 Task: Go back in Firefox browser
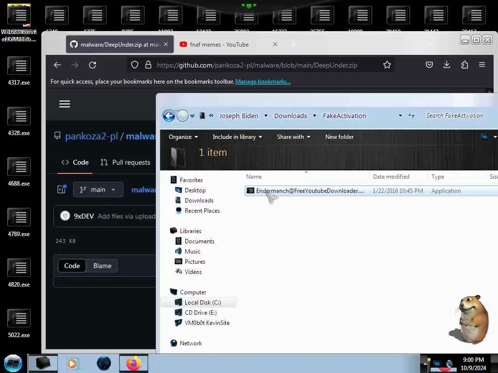click(x=57, y=65)
